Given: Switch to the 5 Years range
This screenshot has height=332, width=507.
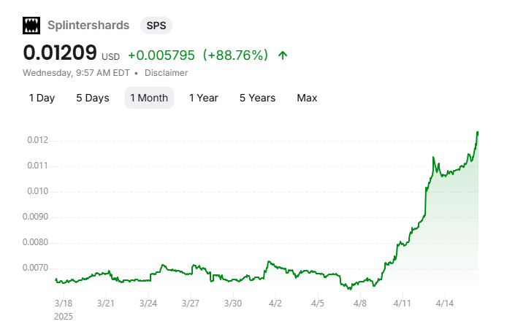Looking at the screenshot, I should coord(257,98).
